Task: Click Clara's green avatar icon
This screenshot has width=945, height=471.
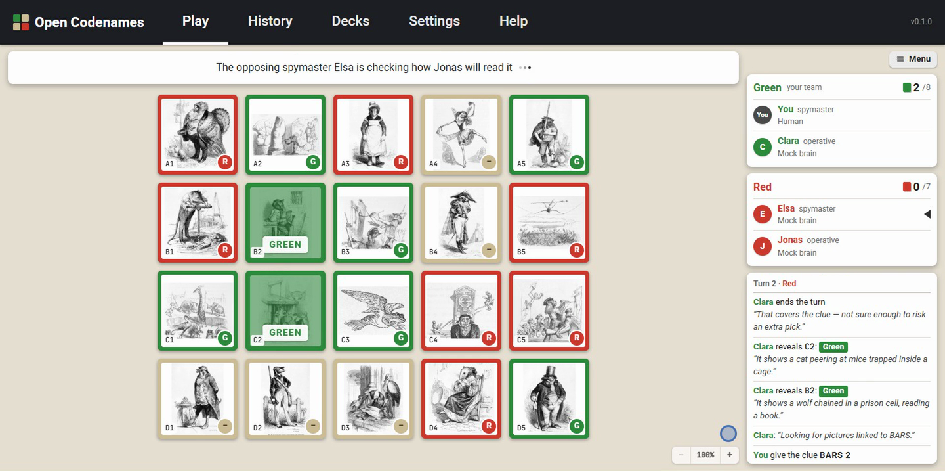Action: pos(763,147)
